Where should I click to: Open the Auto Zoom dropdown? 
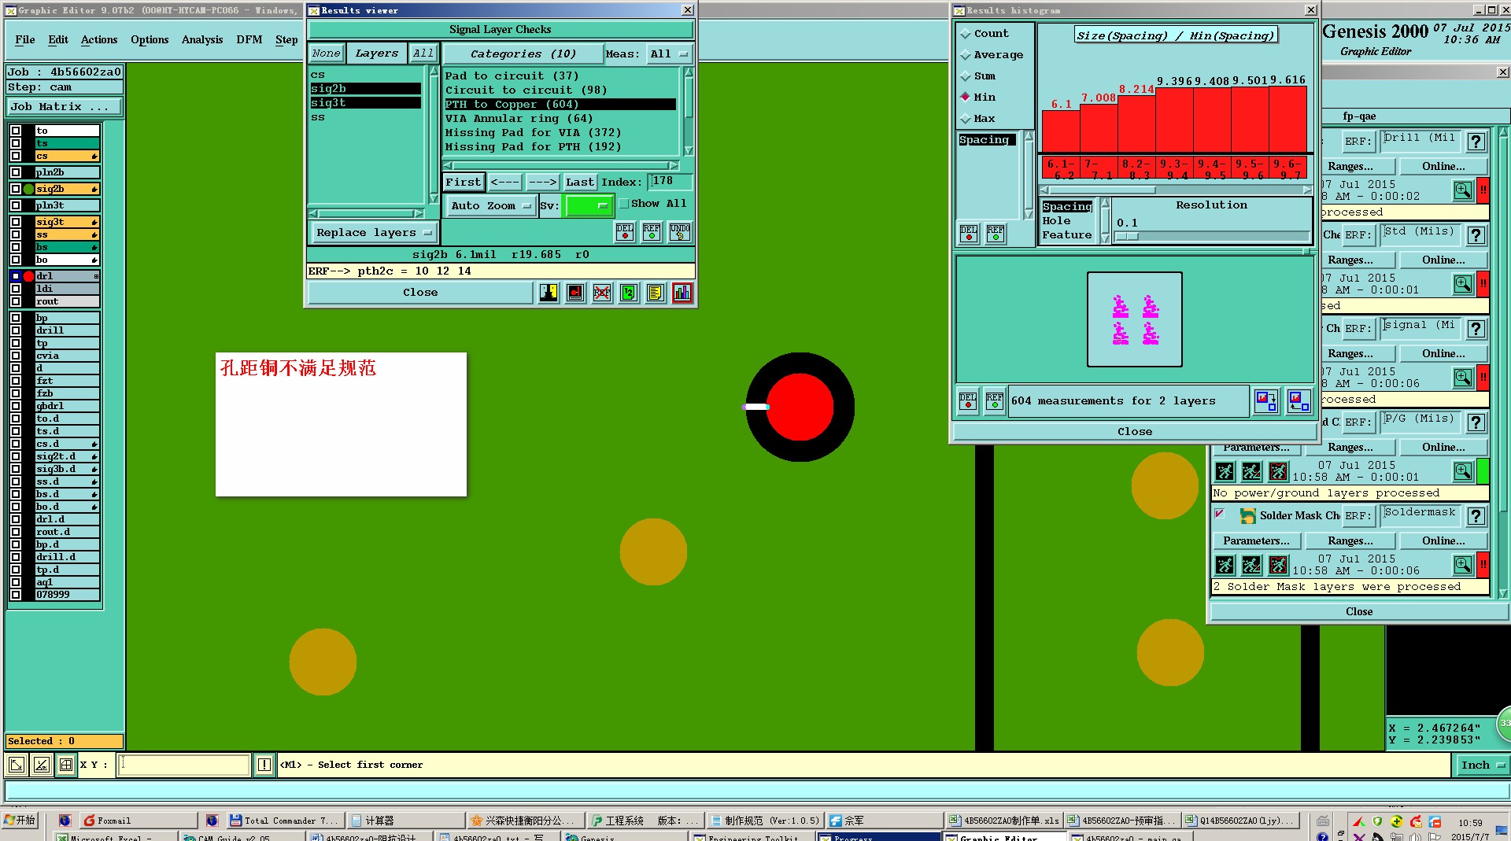(x=491, y=206)
